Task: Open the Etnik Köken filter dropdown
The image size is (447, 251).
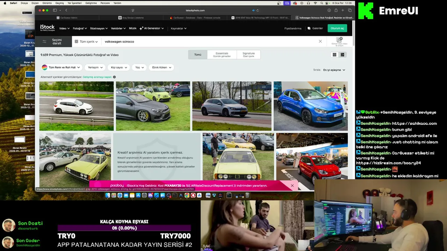Action: point(162,67)
